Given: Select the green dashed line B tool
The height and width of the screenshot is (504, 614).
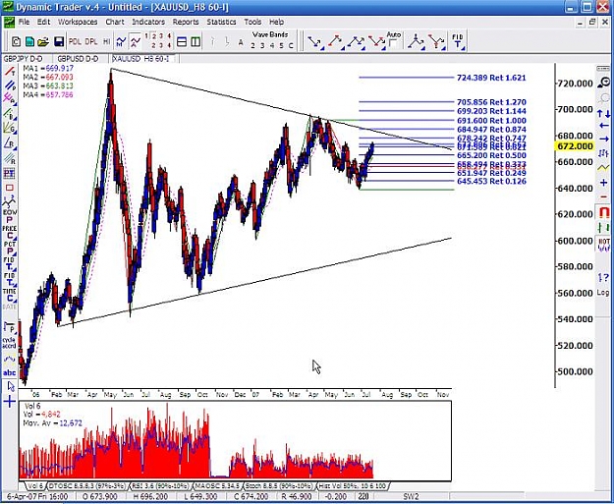Looking at the screenshot, I should pos(10,114).
